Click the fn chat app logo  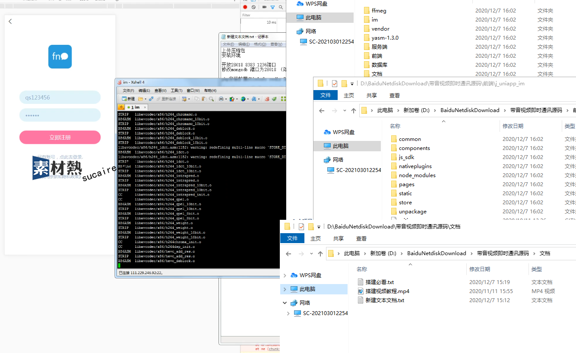(x=60, y=56)
